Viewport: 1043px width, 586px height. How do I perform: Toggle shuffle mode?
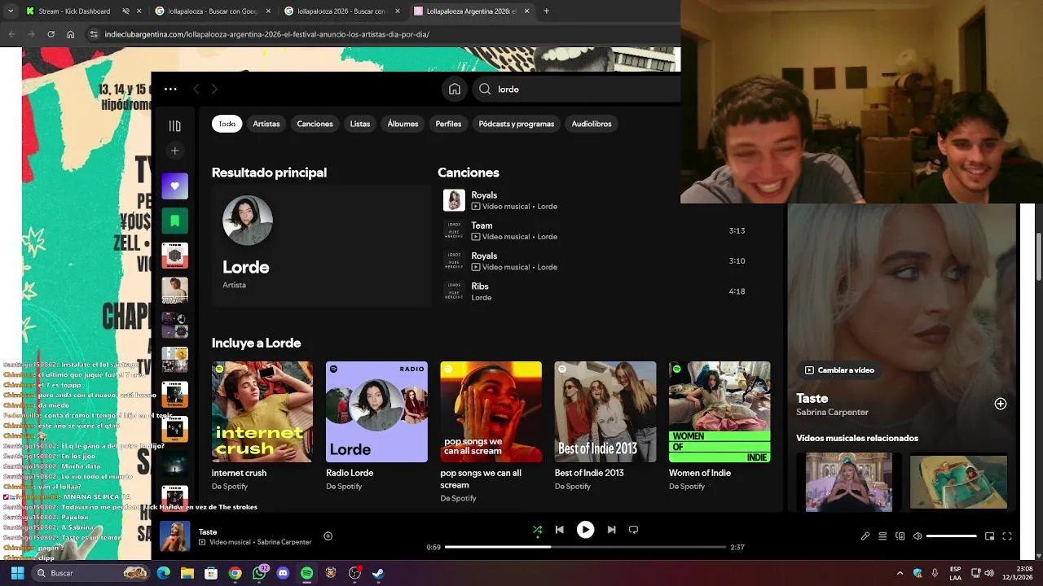coord(537,529)
